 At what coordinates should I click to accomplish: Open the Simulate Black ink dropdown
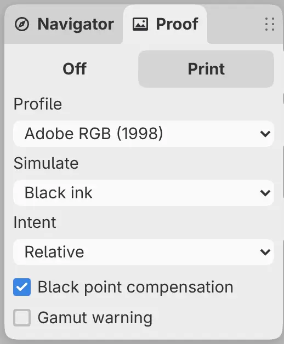click(144, 193)
